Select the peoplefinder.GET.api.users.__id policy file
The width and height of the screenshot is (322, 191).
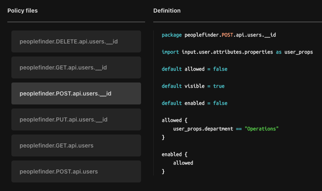76,67
